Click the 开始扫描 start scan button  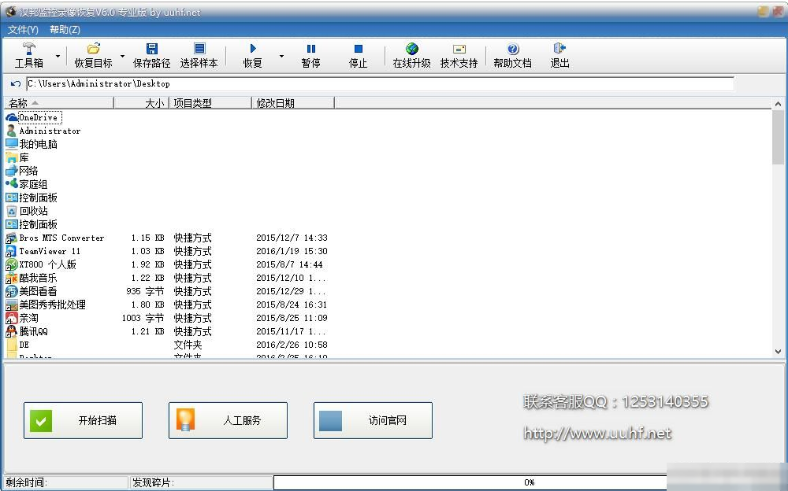(x=83, y=420)
